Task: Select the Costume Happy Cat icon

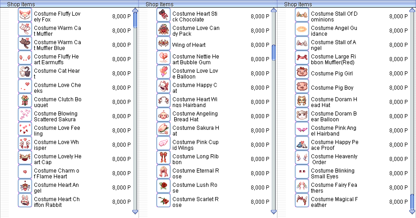Action: [x=163, y=86]
